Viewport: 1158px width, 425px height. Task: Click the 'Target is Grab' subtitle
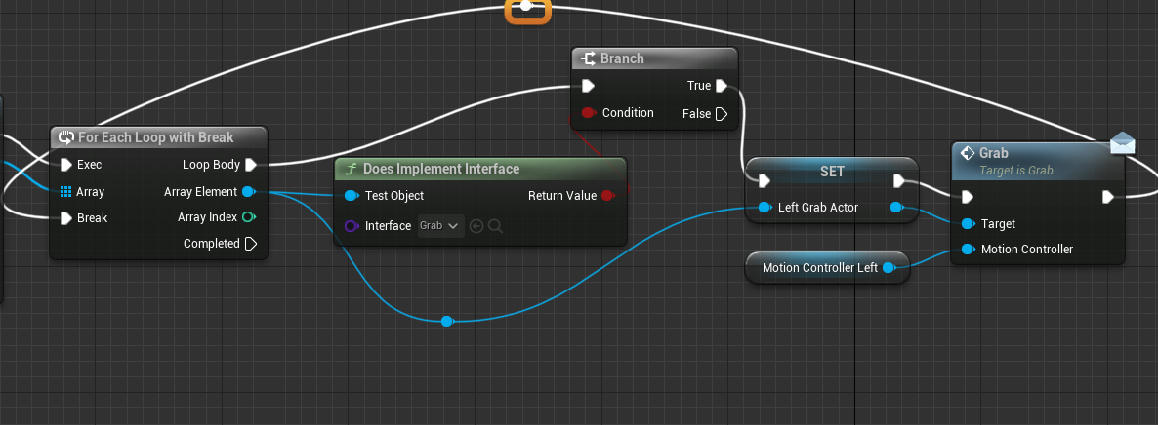[x=1016, y=171]
